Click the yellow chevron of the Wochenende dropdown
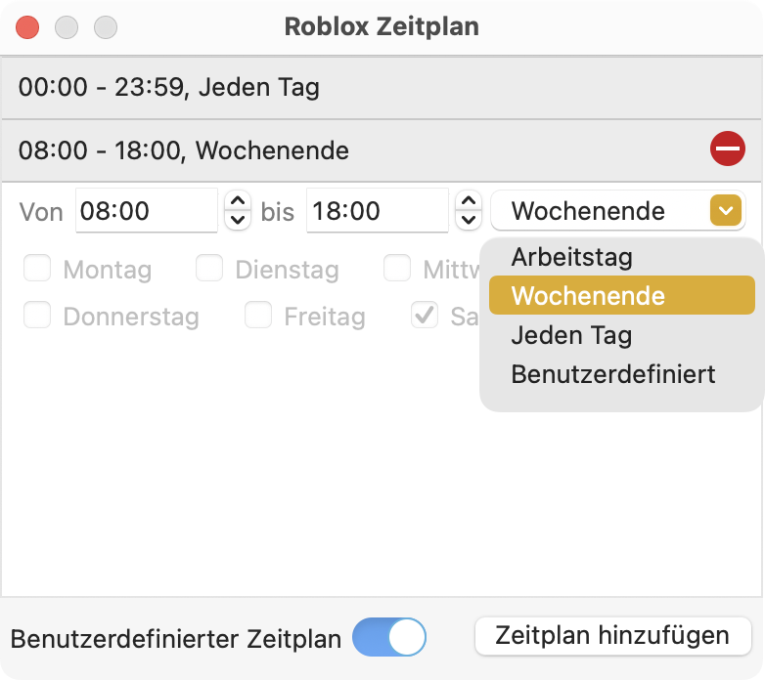This screenshot has width=765, height=680. [726, 210]
